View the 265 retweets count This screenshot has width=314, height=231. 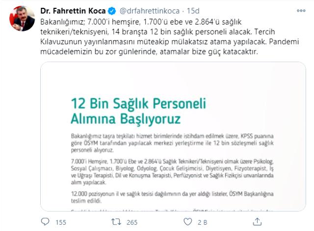click(x=132, y=222)
